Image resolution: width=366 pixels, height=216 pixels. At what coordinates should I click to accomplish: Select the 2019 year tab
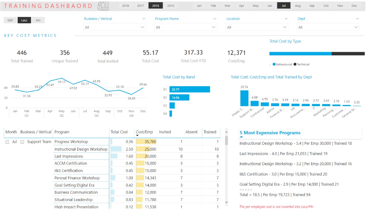(x=171, y=6)
